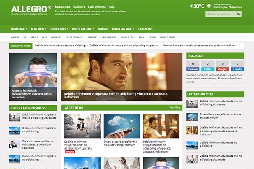Open 'Dix eu discere' article in Latest Articles
This screenshot has height=169, width=254.
(x=220, y=116)
